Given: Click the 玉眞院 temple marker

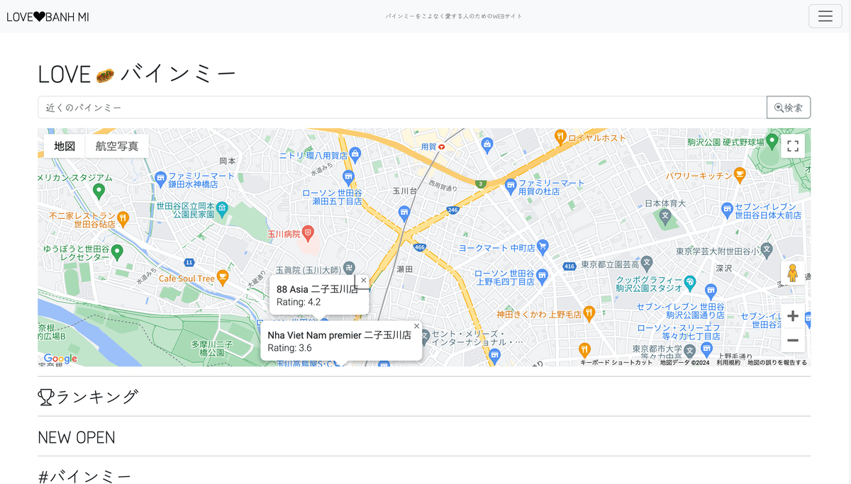Looking at the screenshot, I should [349, 267].
